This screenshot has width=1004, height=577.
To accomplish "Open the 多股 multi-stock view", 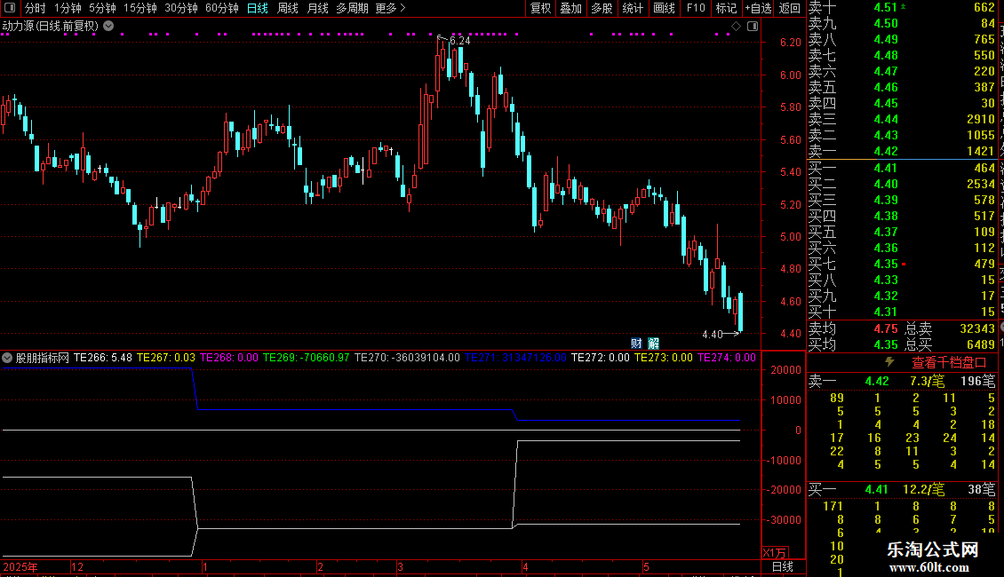I will click(602, 8).
